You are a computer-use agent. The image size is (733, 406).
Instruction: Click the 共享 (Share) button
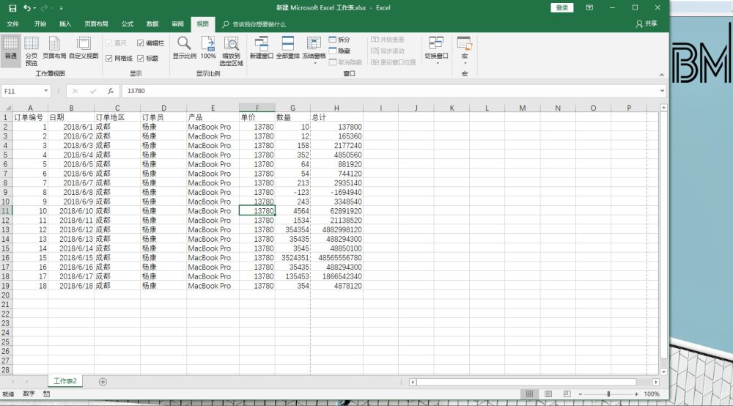tap(646, 24)
